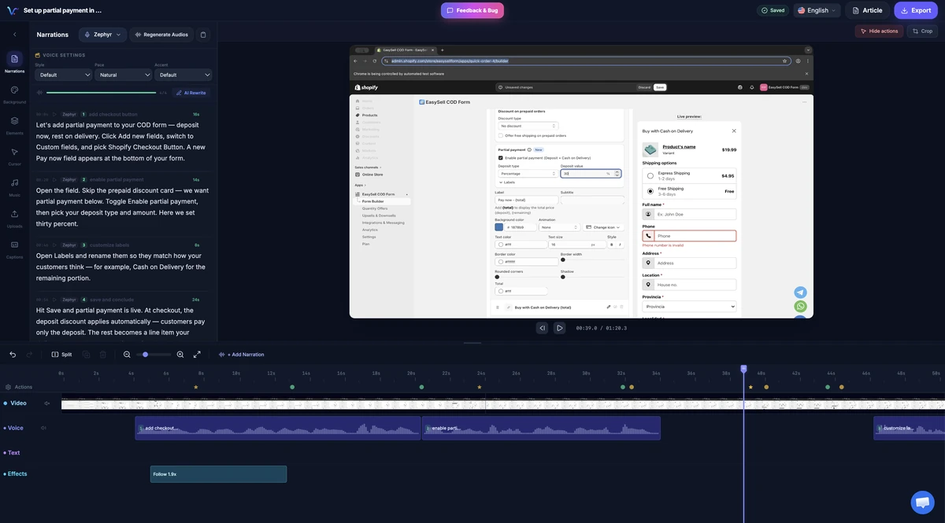Mute the Video track
Screen dimensions: 945x523
(46, 403)
